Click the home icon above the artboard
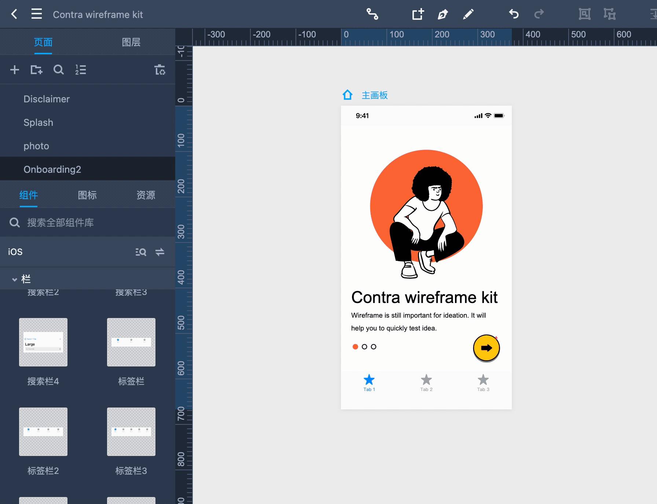This screenshot has height=504, width=657. point(347,95)
